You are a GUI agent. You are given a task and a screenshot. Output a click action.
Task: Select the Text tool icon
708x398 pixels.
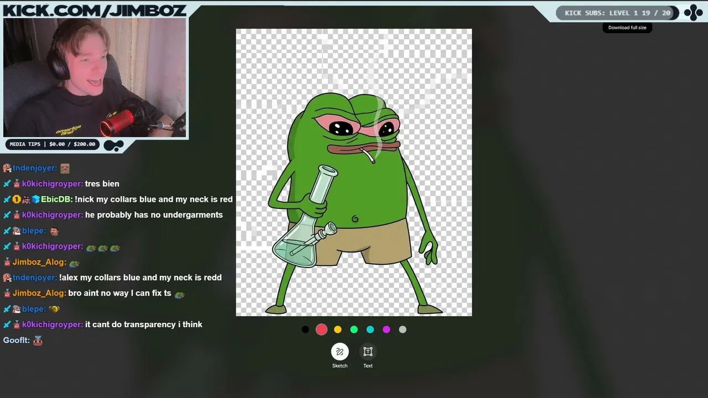click(x=368, y=352)
